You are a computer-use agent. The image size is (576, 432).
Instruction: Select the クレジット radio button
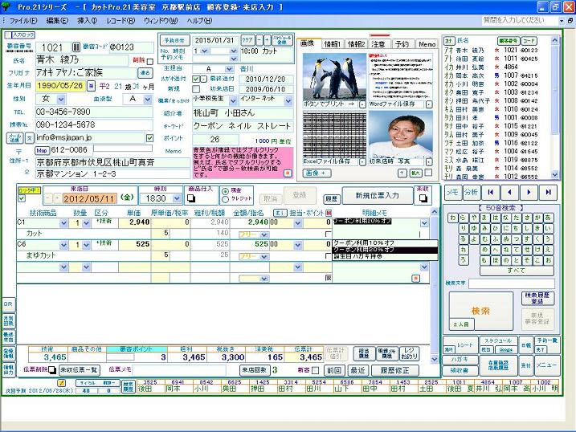coord(225,199)
